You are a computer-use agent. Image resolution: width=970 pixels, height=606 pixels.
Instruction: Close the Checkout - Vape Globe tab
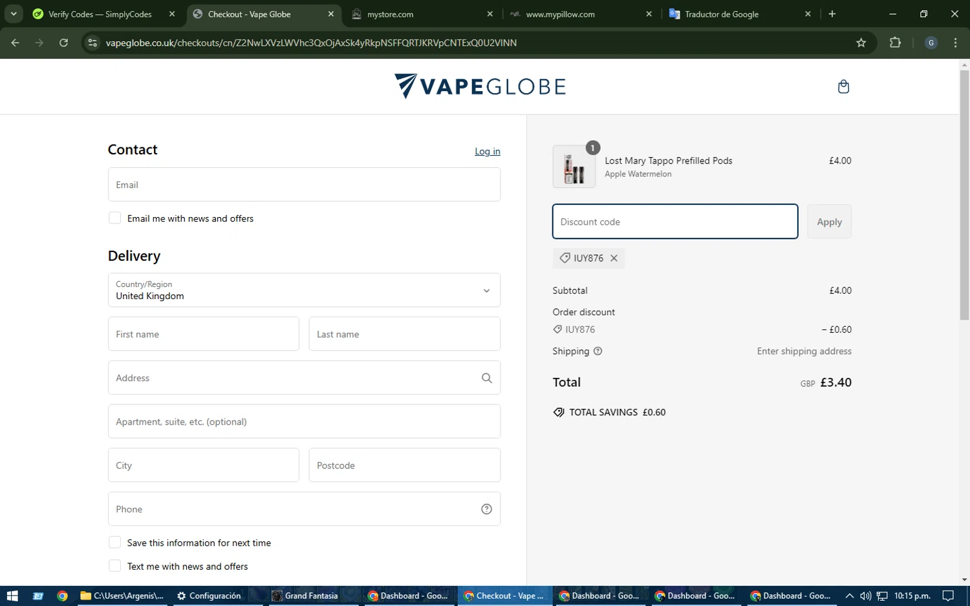tap(331, 14)
